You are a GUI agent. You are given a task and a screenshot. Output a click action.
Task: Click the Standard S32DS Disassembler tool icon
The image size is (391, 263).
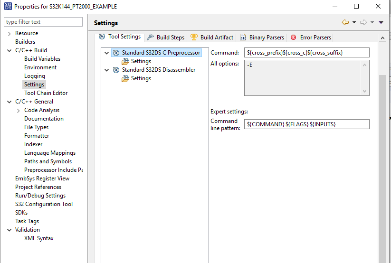pyautogui.click(x=116, y=70)
